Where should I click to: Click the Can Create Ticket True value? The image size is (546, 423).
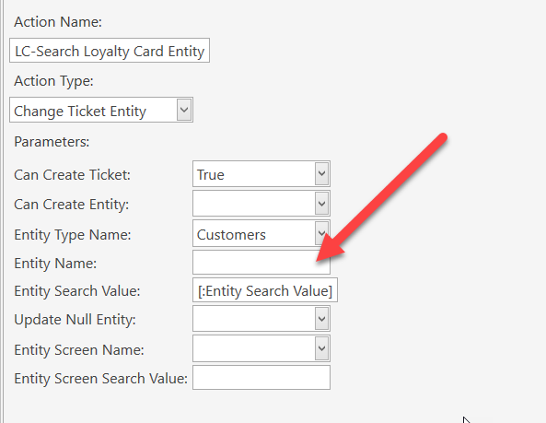210,174
